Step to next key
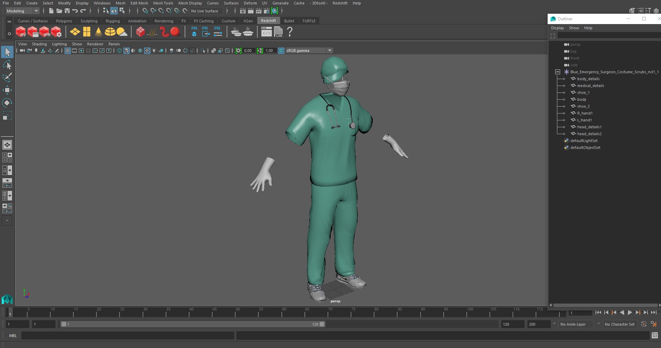Viewport: 661px width, 348px height. 638,312
